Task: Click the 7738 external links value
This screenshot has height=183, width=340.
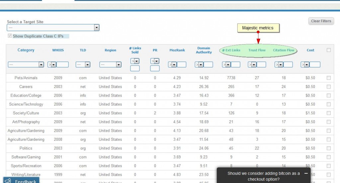Action: click(x=231, y=78)
